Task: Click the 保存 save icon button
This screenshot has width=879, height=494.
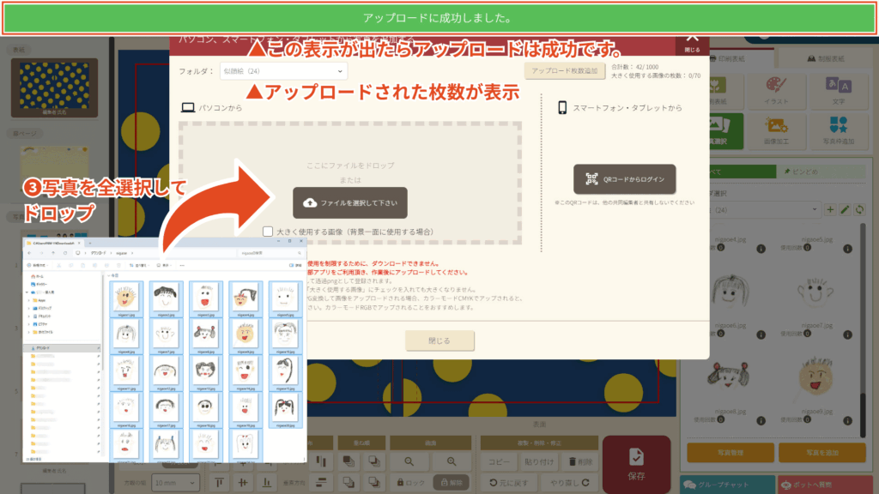Action: (x=636, y=464)
